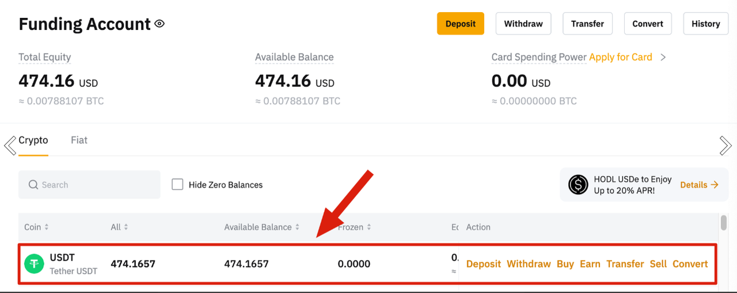
Task: Sort by Available Balance column
Action: coord(262,227)
